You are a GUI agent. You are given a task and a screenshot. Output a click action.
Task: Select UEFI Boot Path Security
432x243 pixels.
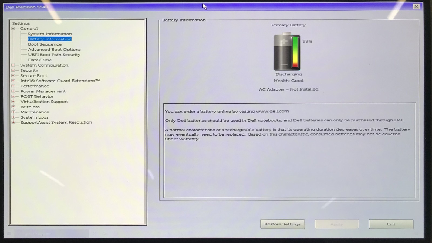[54, 55]
